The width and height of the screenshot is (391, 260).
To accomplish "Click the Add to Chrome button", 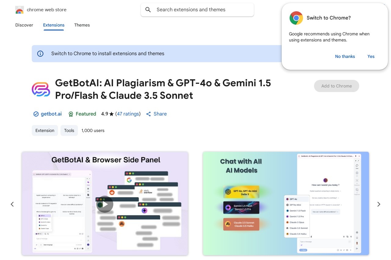I will [x=337, y=86].
